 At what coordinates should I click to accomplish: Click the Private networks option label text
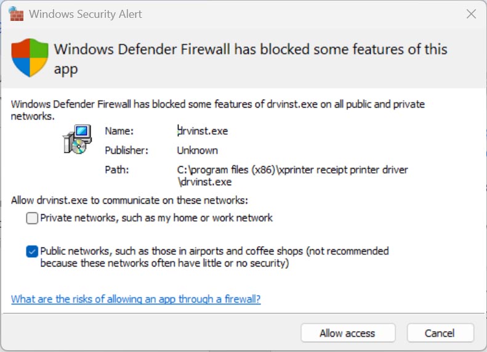pos(156,218)
